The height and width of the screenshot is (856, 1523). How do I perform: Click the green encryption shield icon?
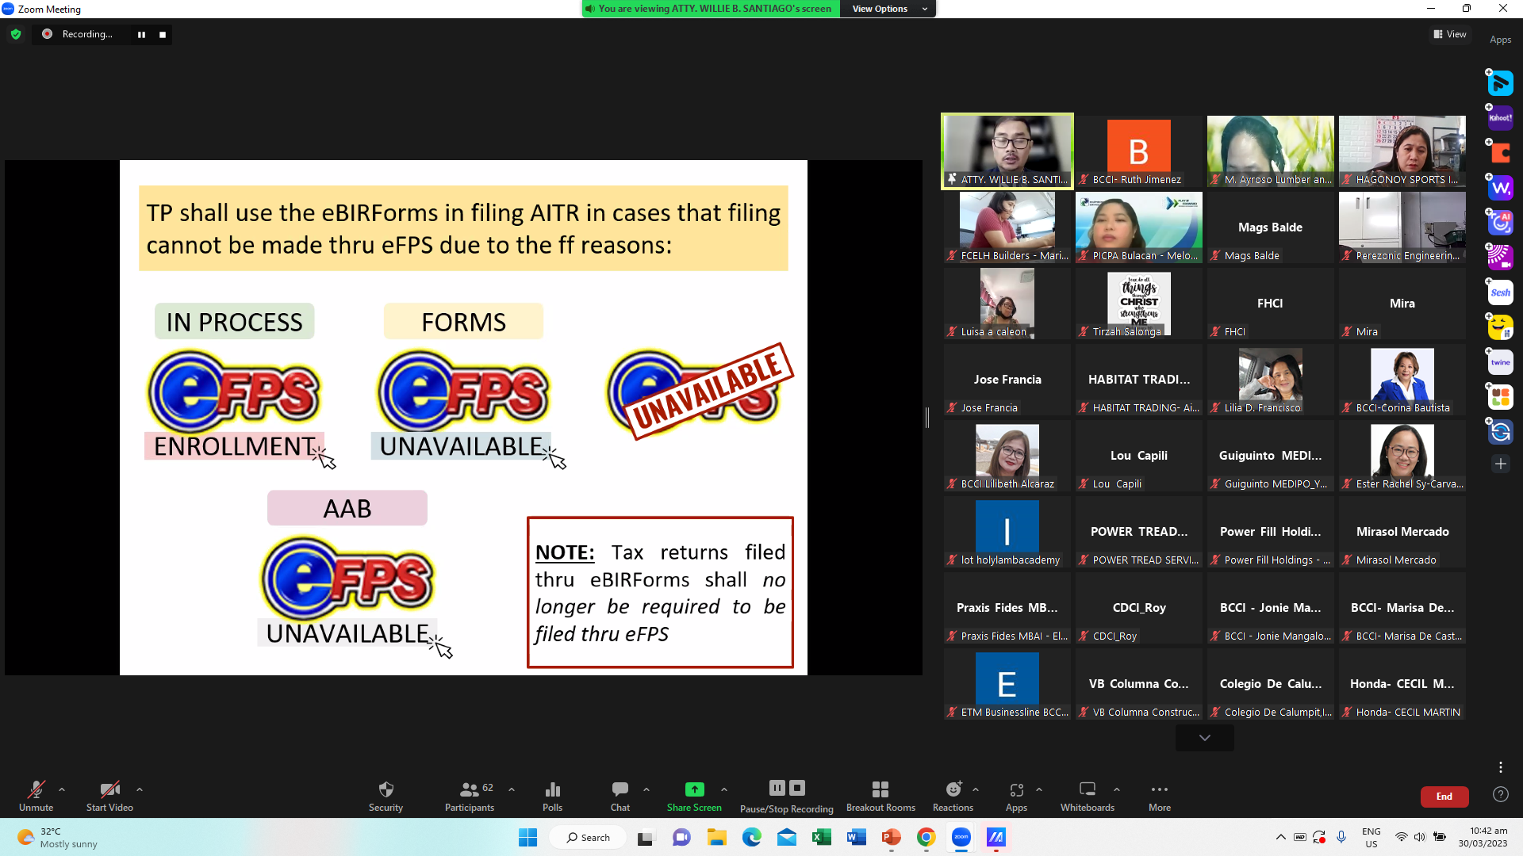coord(16,34)
